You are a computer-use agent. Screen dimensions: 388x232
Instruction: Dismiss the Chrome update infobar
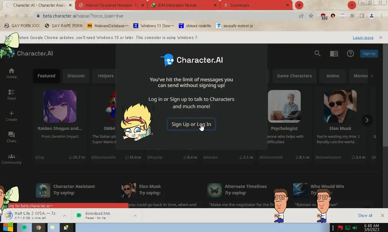point(380,37)
